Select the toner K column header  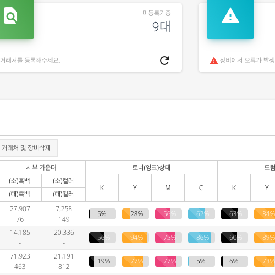pyautogui.click(x=102, y=188)
